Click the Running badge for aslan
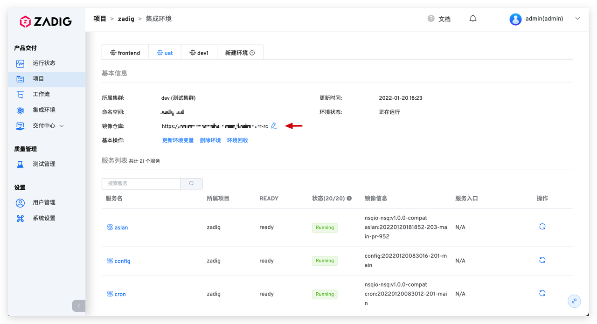This screenshot has width=597, height=324. [325, 227]
